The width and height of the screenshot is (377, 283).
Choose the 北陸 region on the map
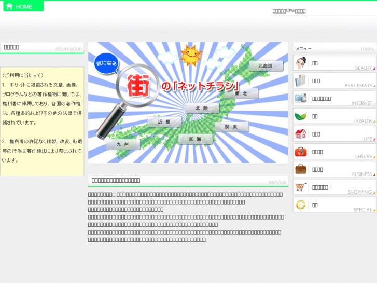point(202,108)
